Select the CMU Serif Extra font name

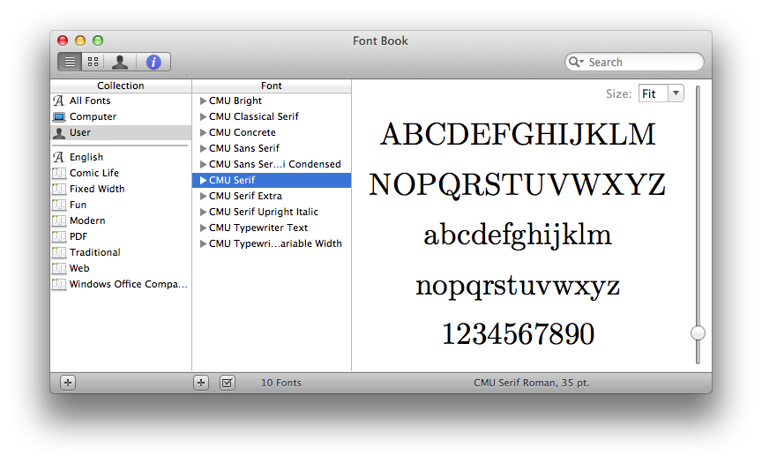[245, 196]
